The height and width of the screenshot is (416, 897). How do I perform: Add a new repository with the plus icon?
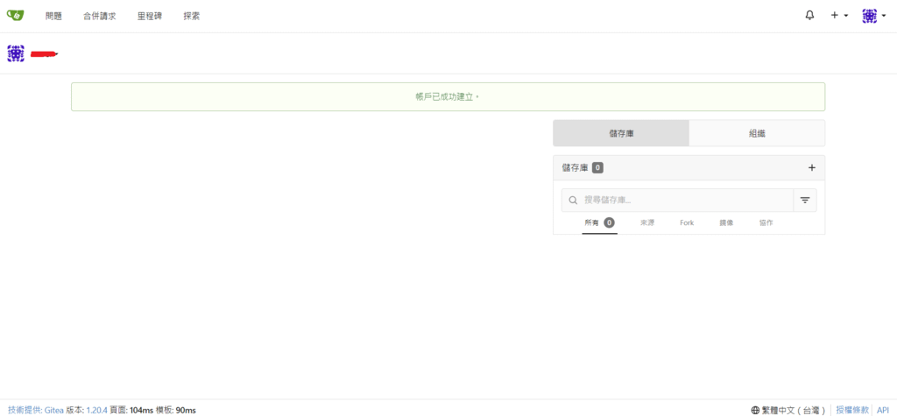click(x=811, y=167)
